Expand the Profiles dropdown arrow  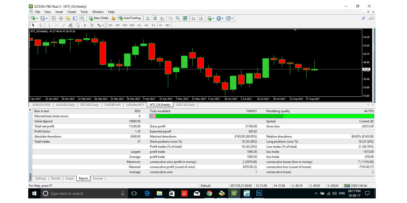tap(47, 18)
